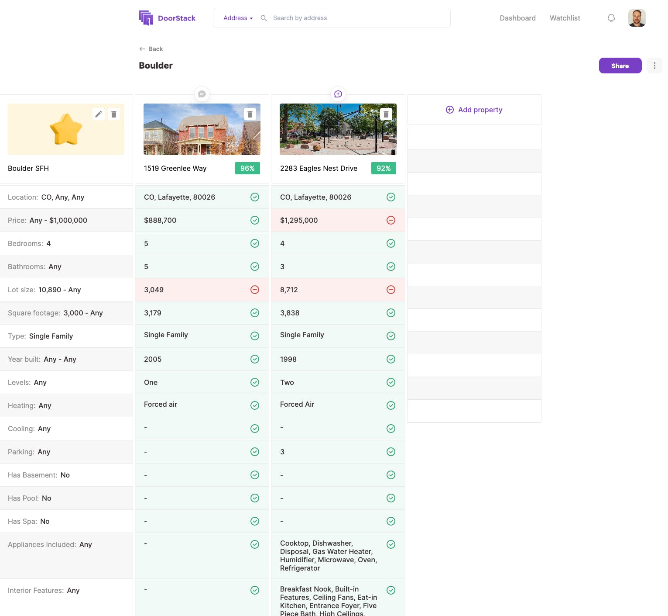Click the Has Pool: No row
This screenshot has height=616, width=668.
66,498
